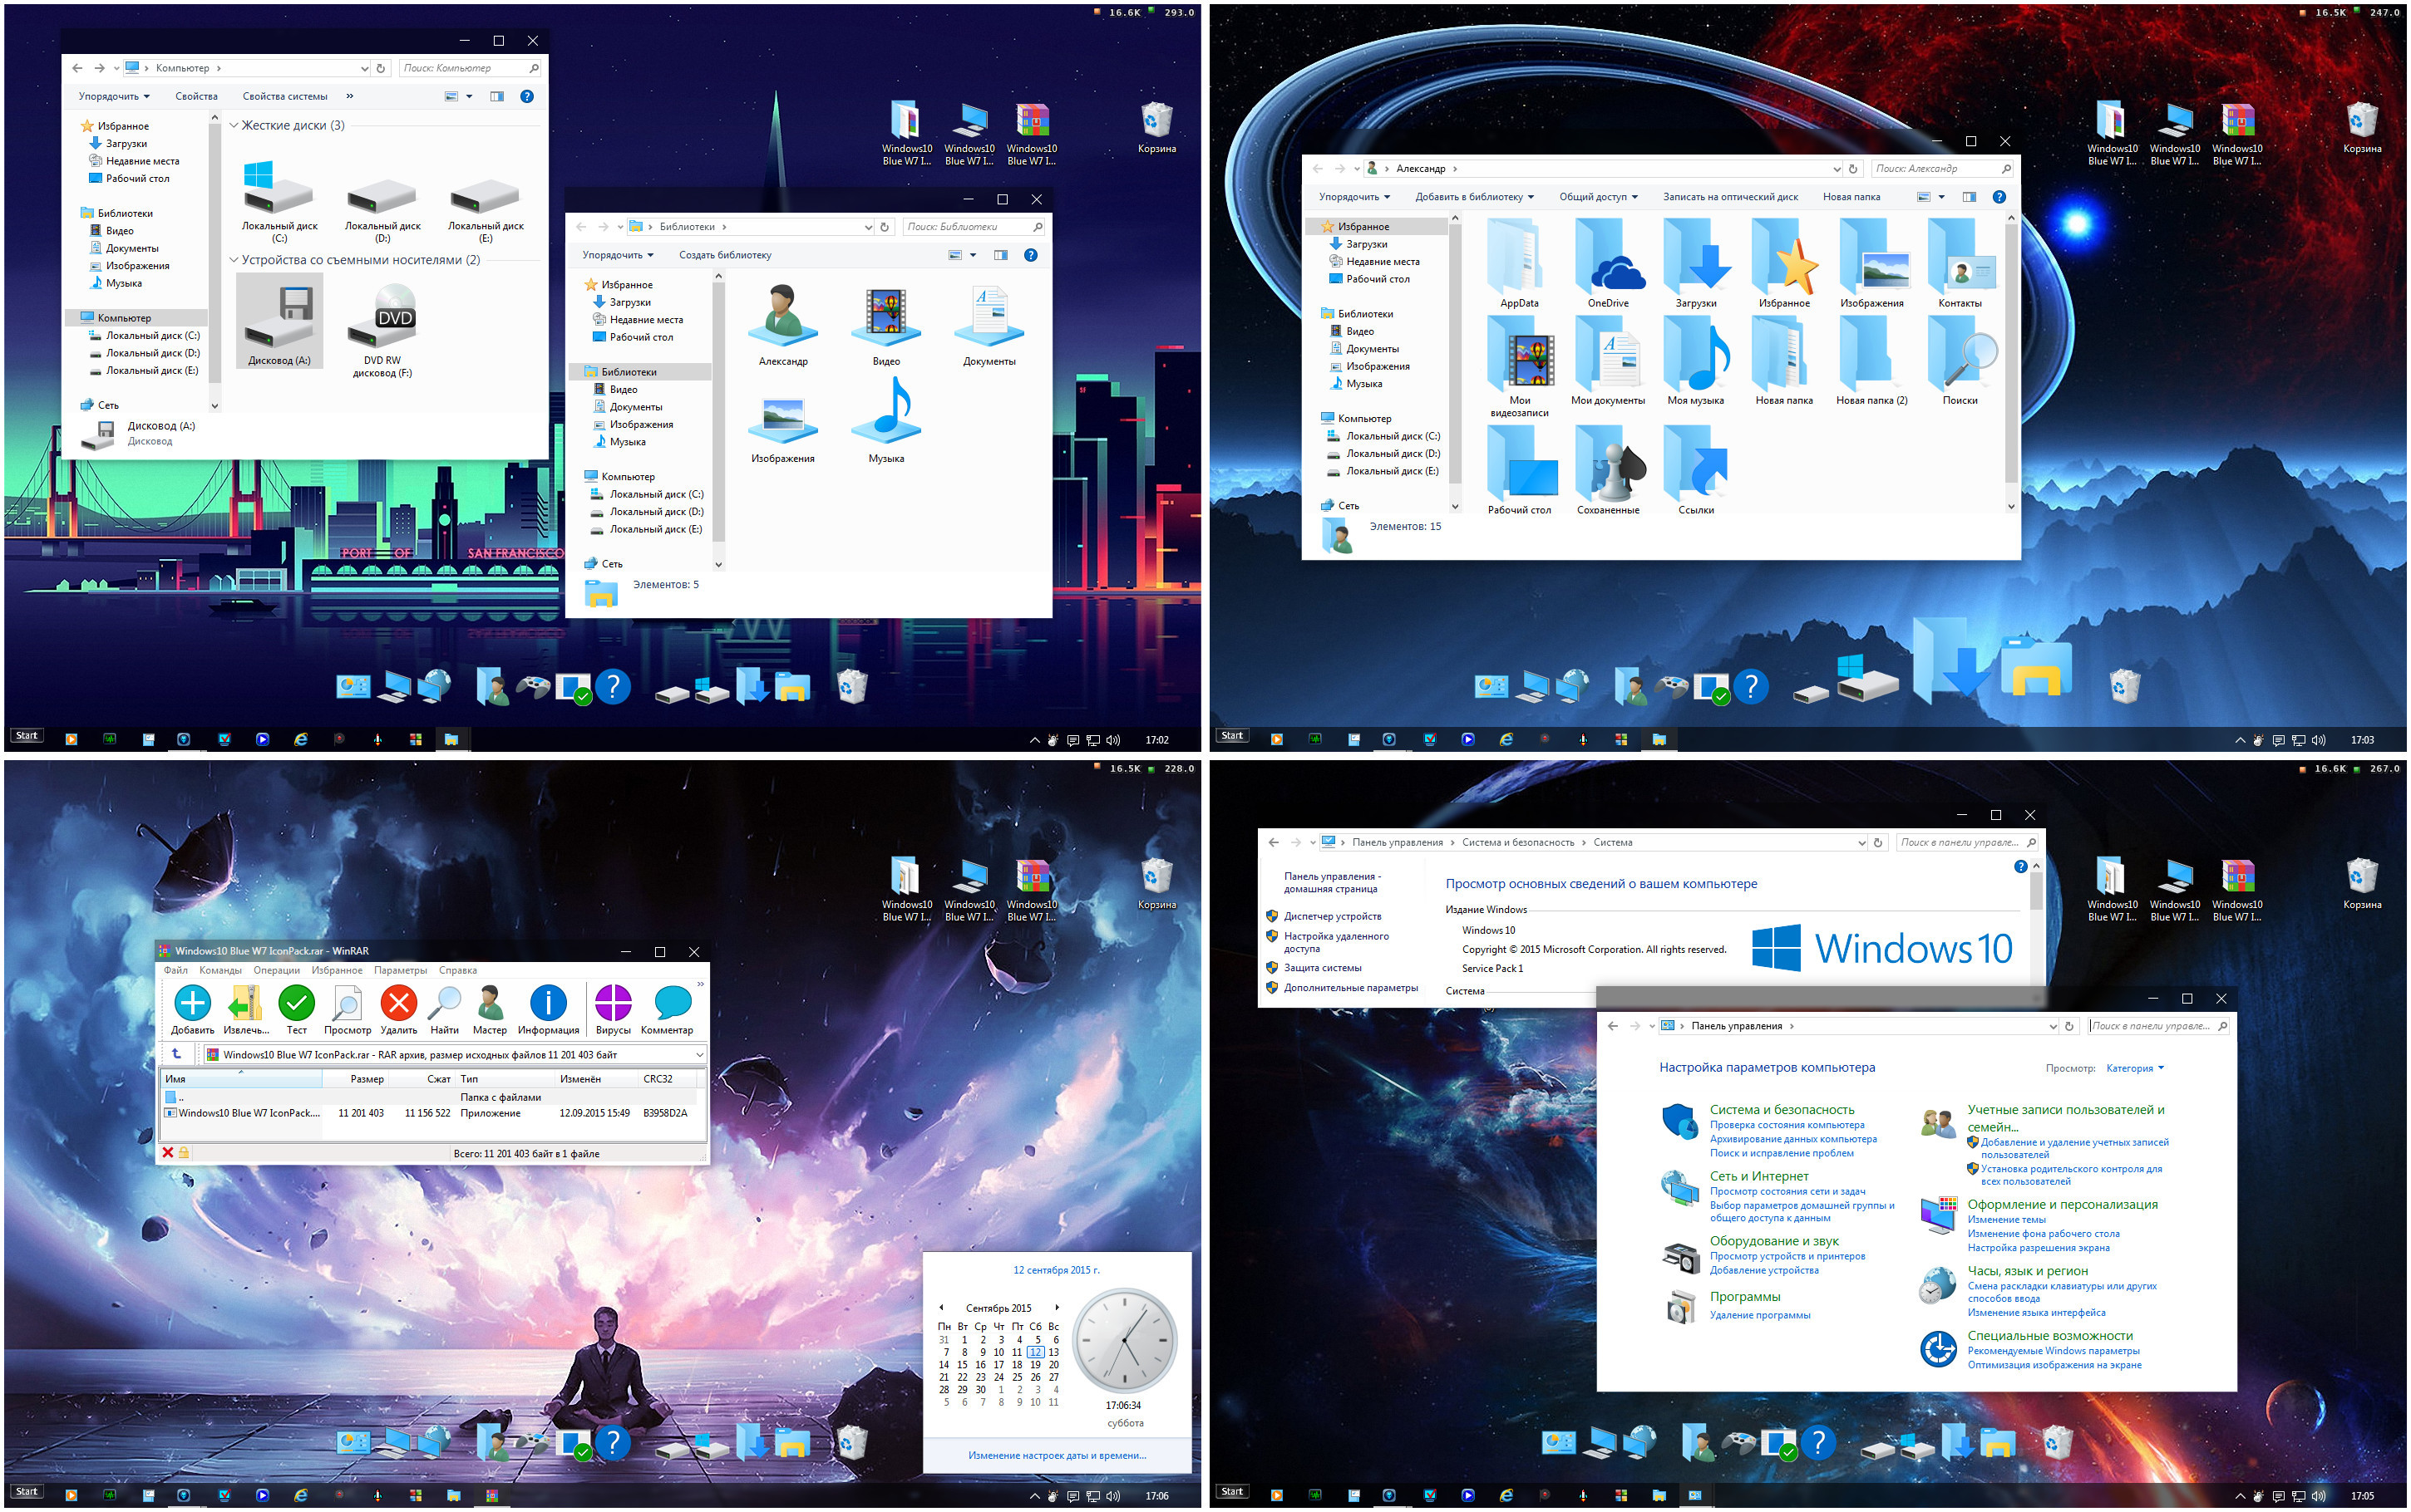Viewport: 2411px width, 1512px height.
Task: Open WinRAR's Операции menu
Action: coord(276,970)
